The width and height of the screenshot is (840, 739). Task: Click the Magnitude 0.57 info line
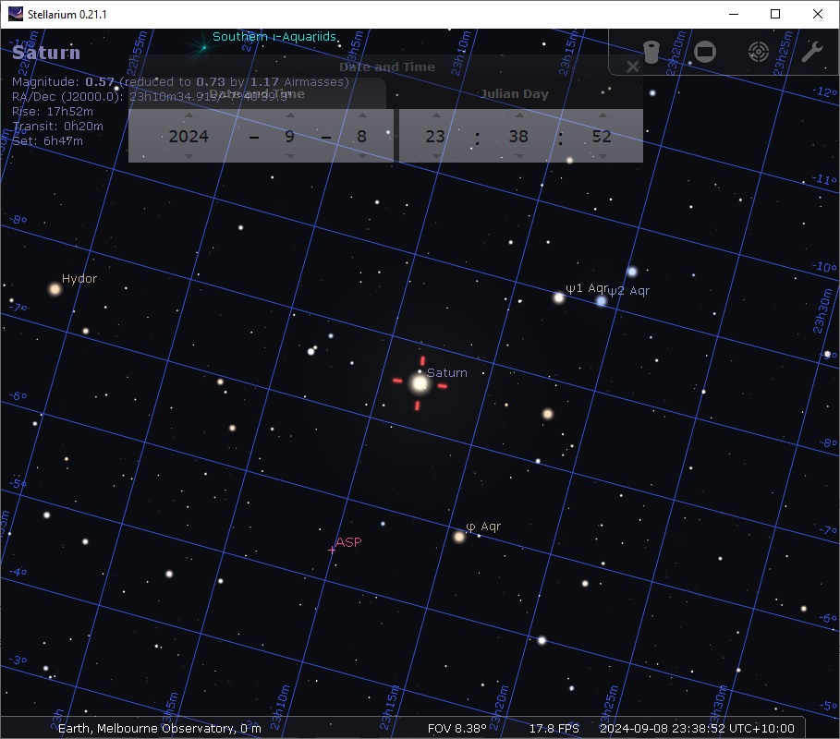180,82
